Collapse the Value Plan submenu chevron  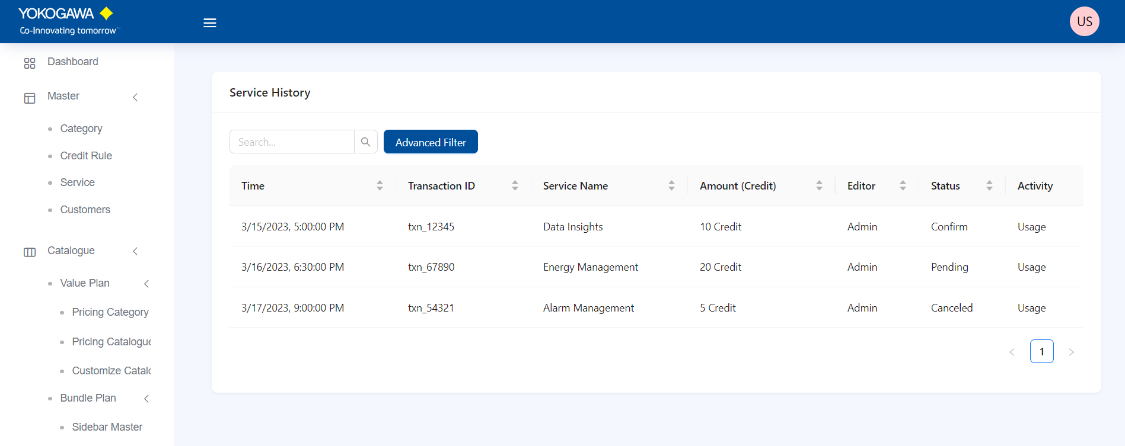(146, 284)
